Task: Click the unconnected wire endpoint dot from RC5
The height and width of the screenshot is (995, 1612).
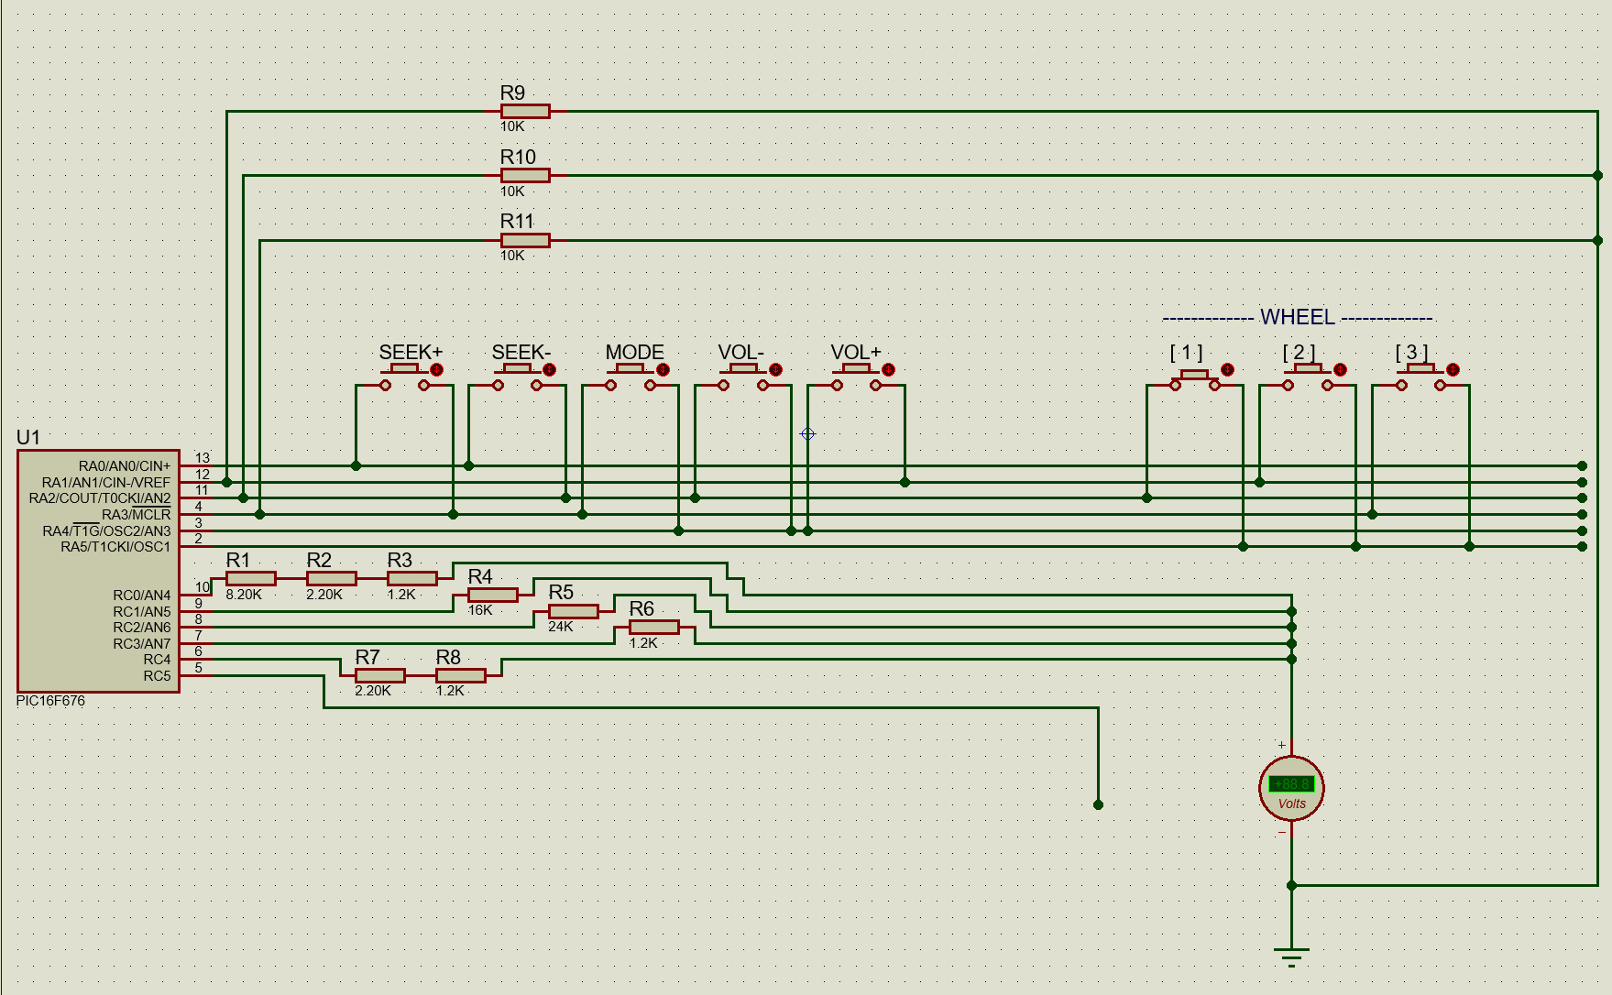Action: 1098,804
